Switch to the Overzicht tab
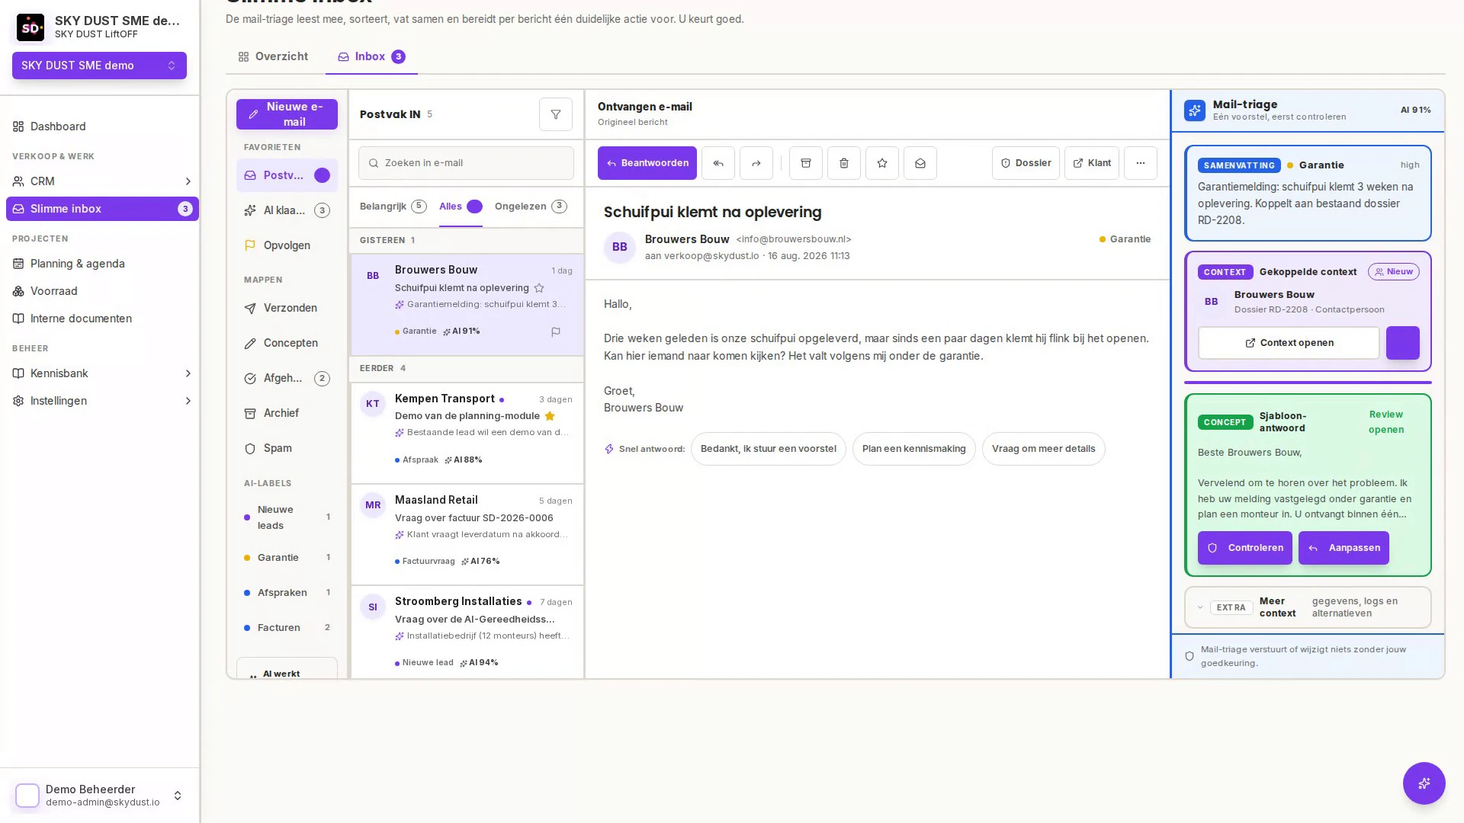The width and height of the screenshot is (1464, 823). 273,56
